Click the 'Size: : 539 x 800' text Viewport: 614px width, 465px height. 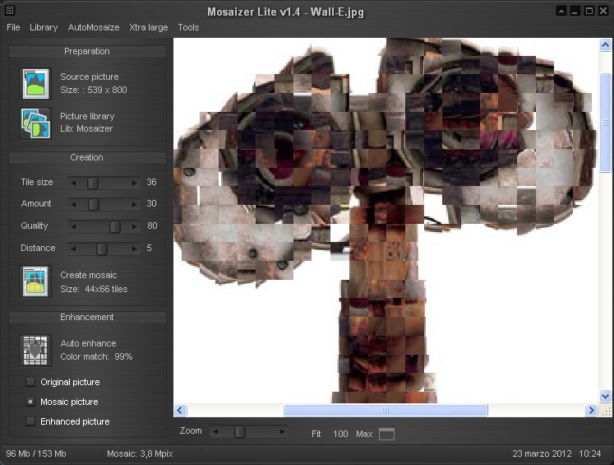94,91
